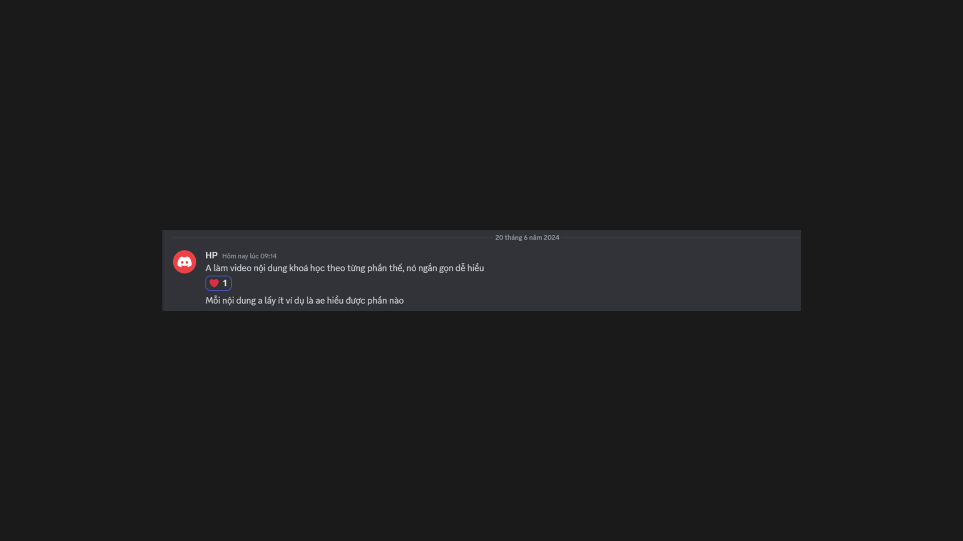Click the reaction count number 1
Screen dimensions: 963x541
(225, 283)
